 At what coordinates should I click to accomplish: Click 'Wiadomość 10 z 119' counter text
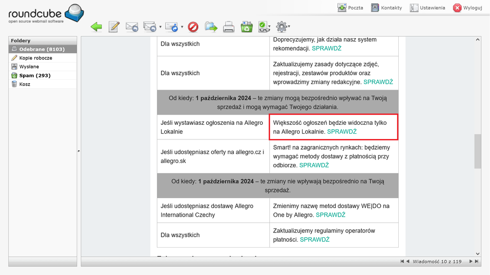(x=437, y=262)
